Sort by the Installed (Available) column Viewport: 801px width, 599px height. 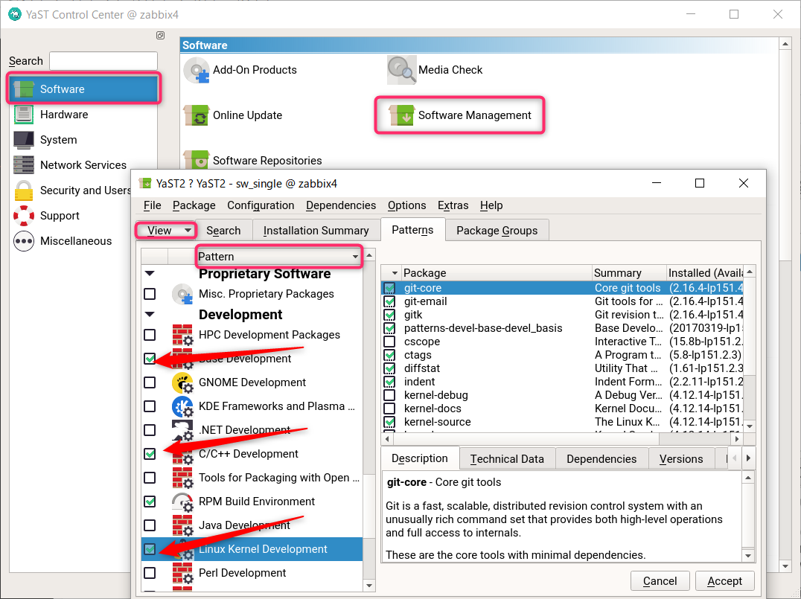click(x=705, y=273)
